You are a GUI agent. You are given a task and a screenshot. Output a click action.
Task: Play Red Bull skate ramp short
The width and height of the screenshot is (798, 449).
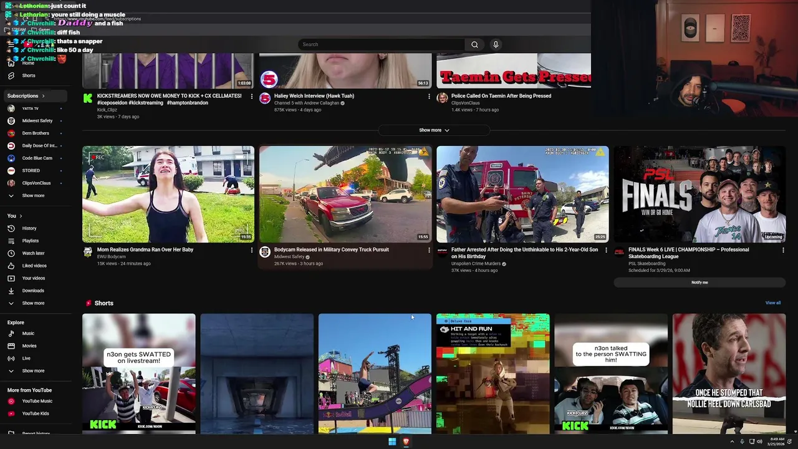coord(375,374)
